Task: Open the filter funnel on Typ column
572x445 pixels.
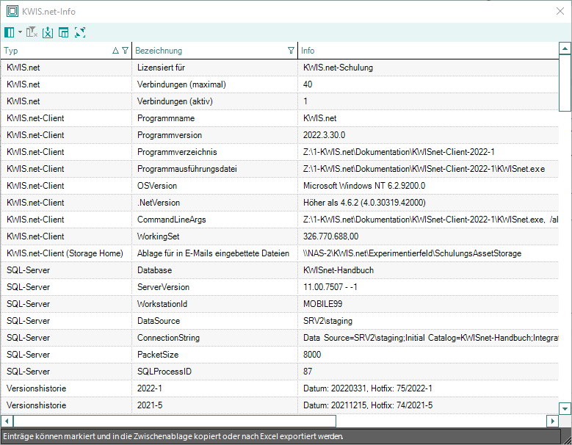Action: pyautogui.click(x=125, y=51)
